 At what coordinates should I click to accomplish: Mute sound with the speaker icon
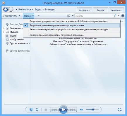click(81, 110)
